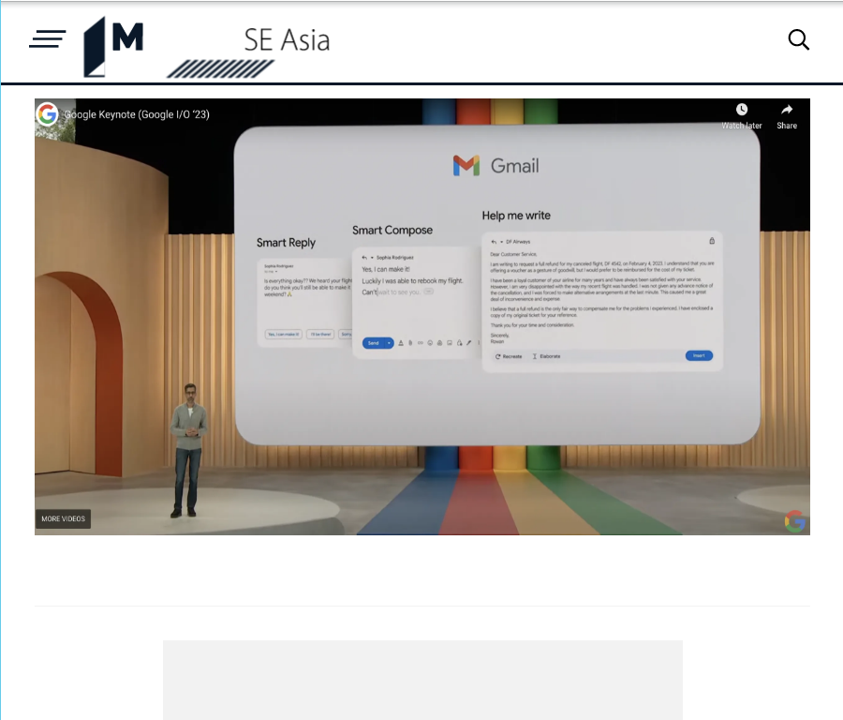
Task: Click the 'Smart Reply' heading in the video
Action: tap(286, 243)
